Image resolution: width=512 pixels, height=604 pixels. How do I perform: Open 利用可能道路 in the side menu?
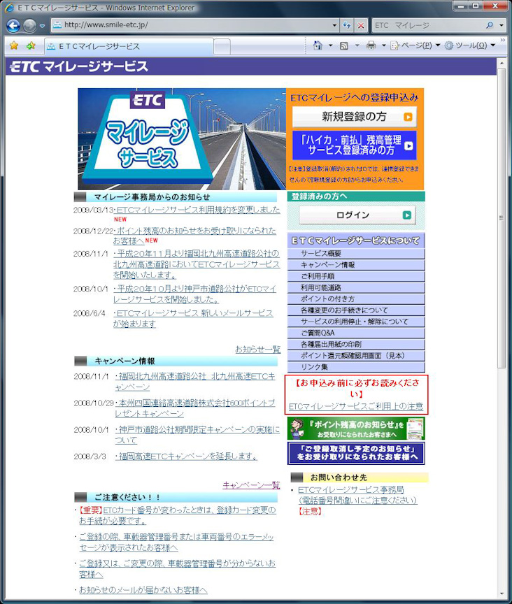(x=356, y=288)
